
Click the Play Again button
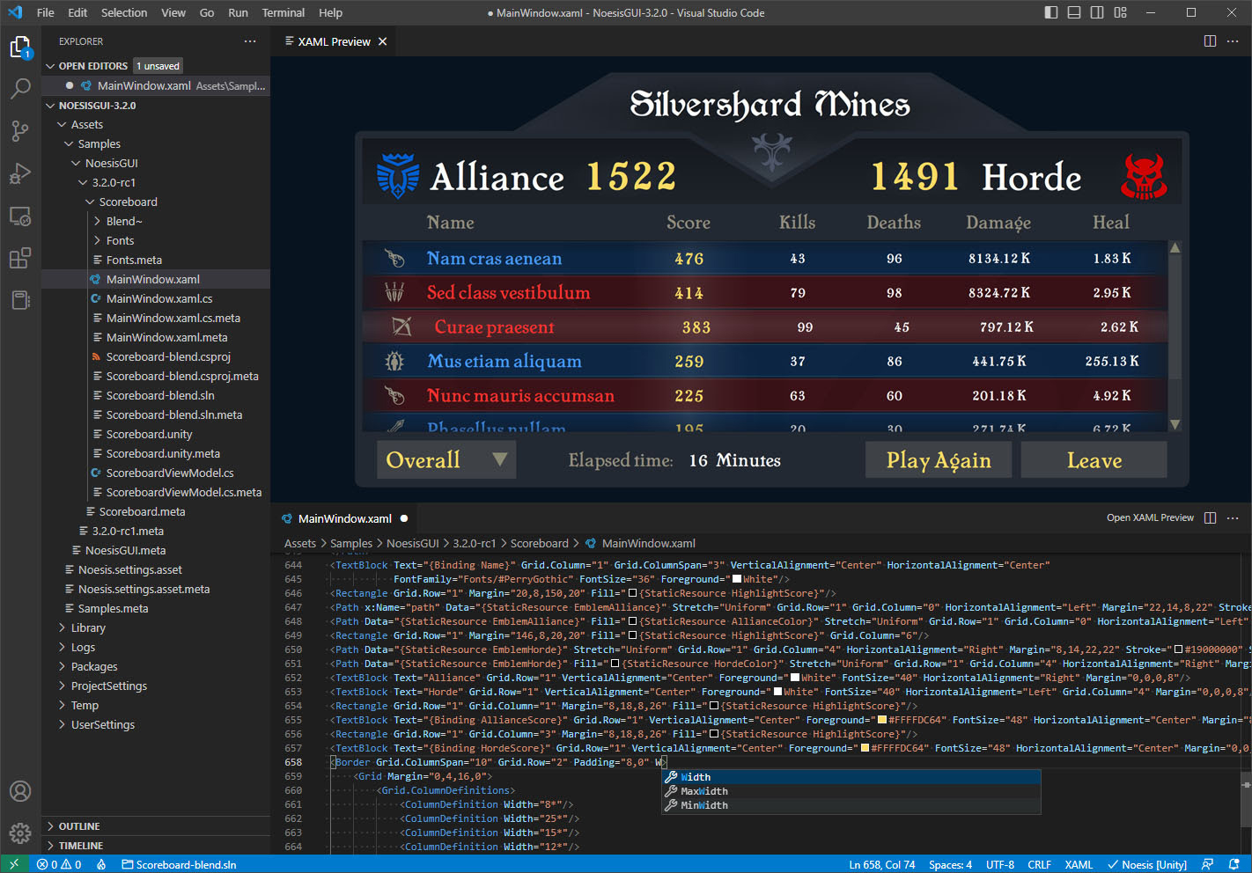coord(938,460)
